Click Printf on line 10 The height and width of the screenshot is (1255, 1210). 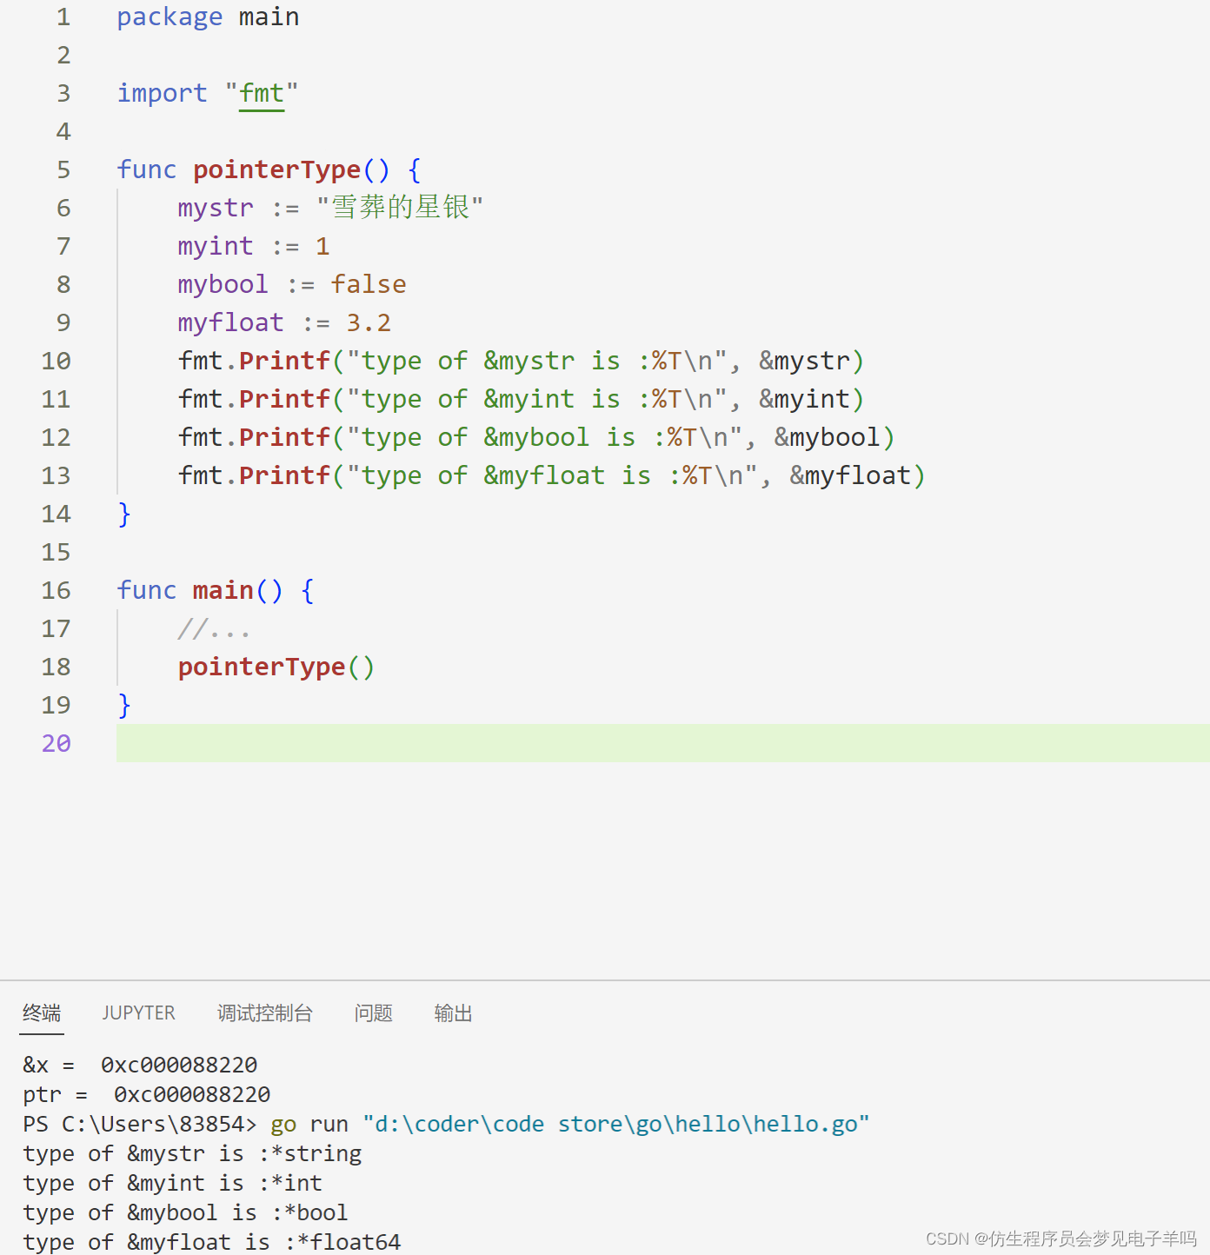[285, 361]
